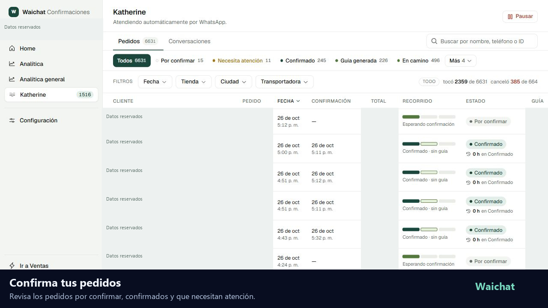
Task: Filter by Guía generada status
Action: click(x=361, y=60)
